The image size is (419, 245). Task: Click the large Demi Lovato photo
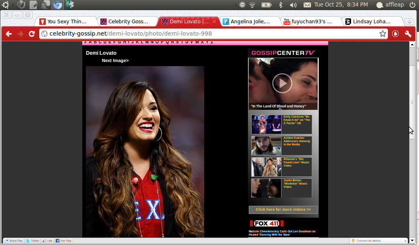point(145,151)
